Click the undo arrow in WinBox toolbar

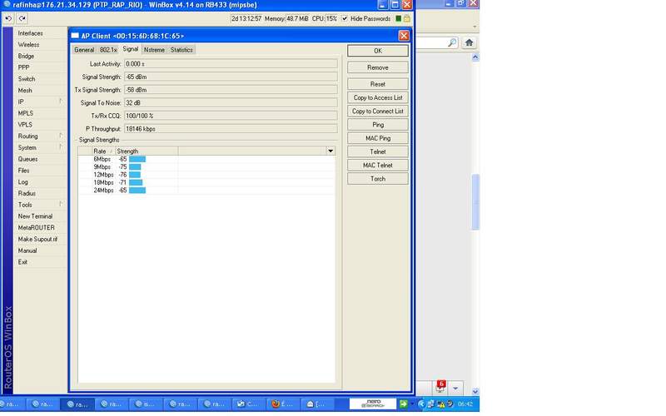click(x=8, y=18)
